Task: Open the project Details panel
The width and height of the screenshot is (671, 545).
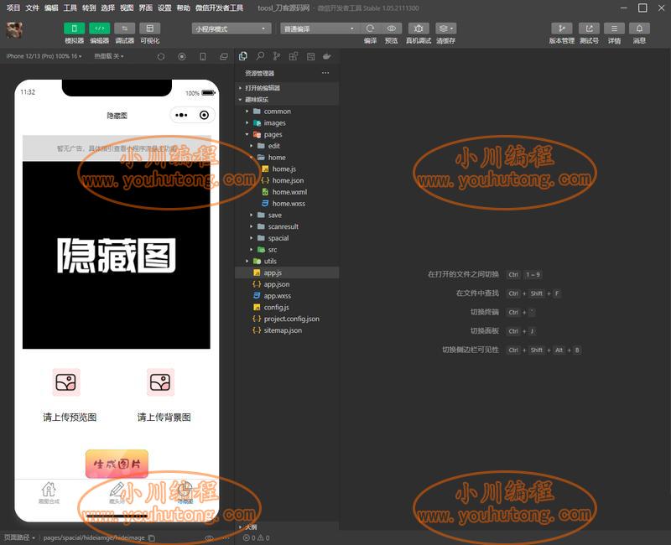Action: (x=614, y=29)
